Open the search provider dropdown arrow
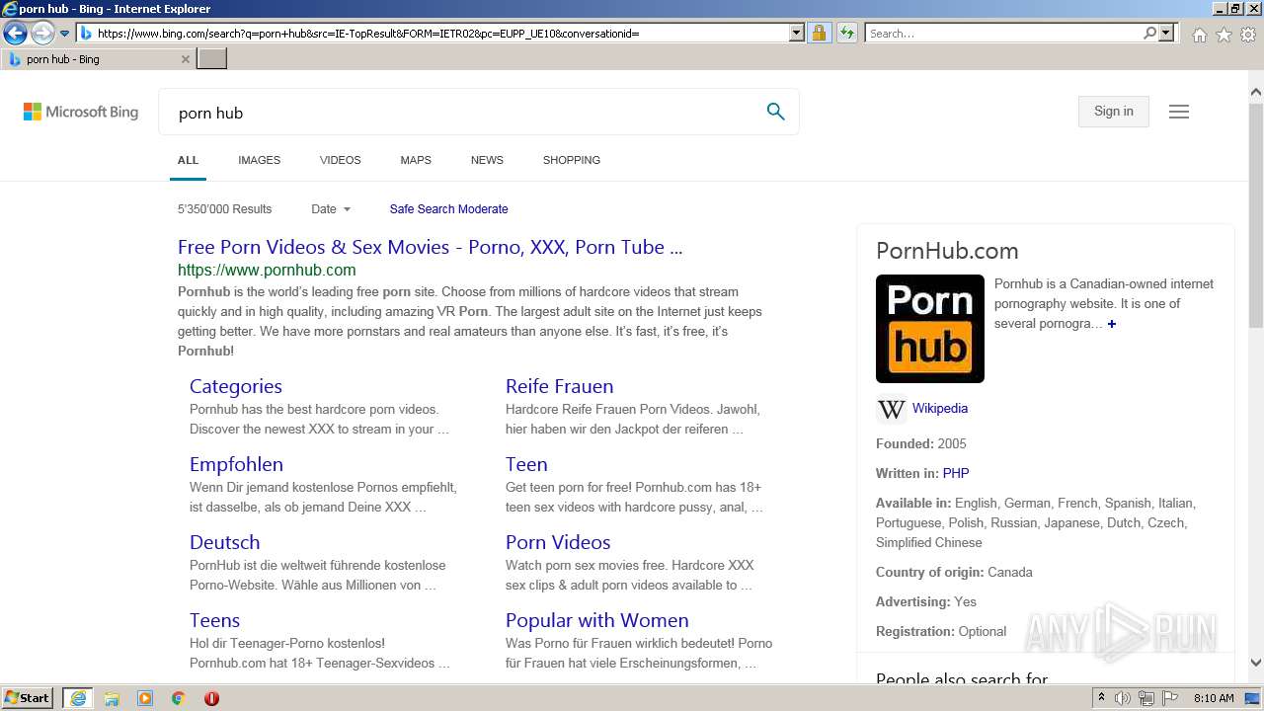 [x=1166, y=34]
